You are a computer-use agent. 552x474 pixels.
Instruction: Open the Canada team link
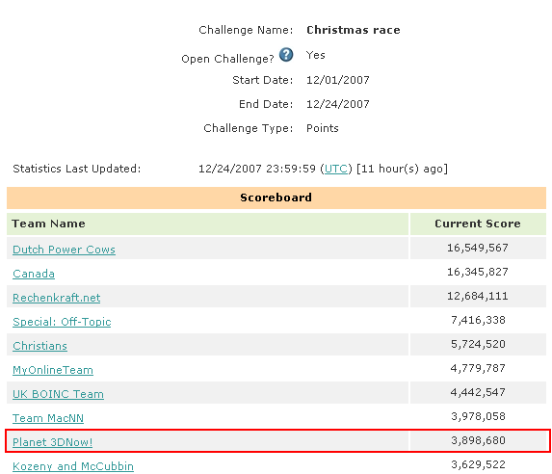[34, 274]
